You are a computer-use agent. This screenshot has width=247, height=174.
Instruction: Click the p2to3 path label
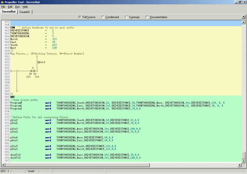14,129
